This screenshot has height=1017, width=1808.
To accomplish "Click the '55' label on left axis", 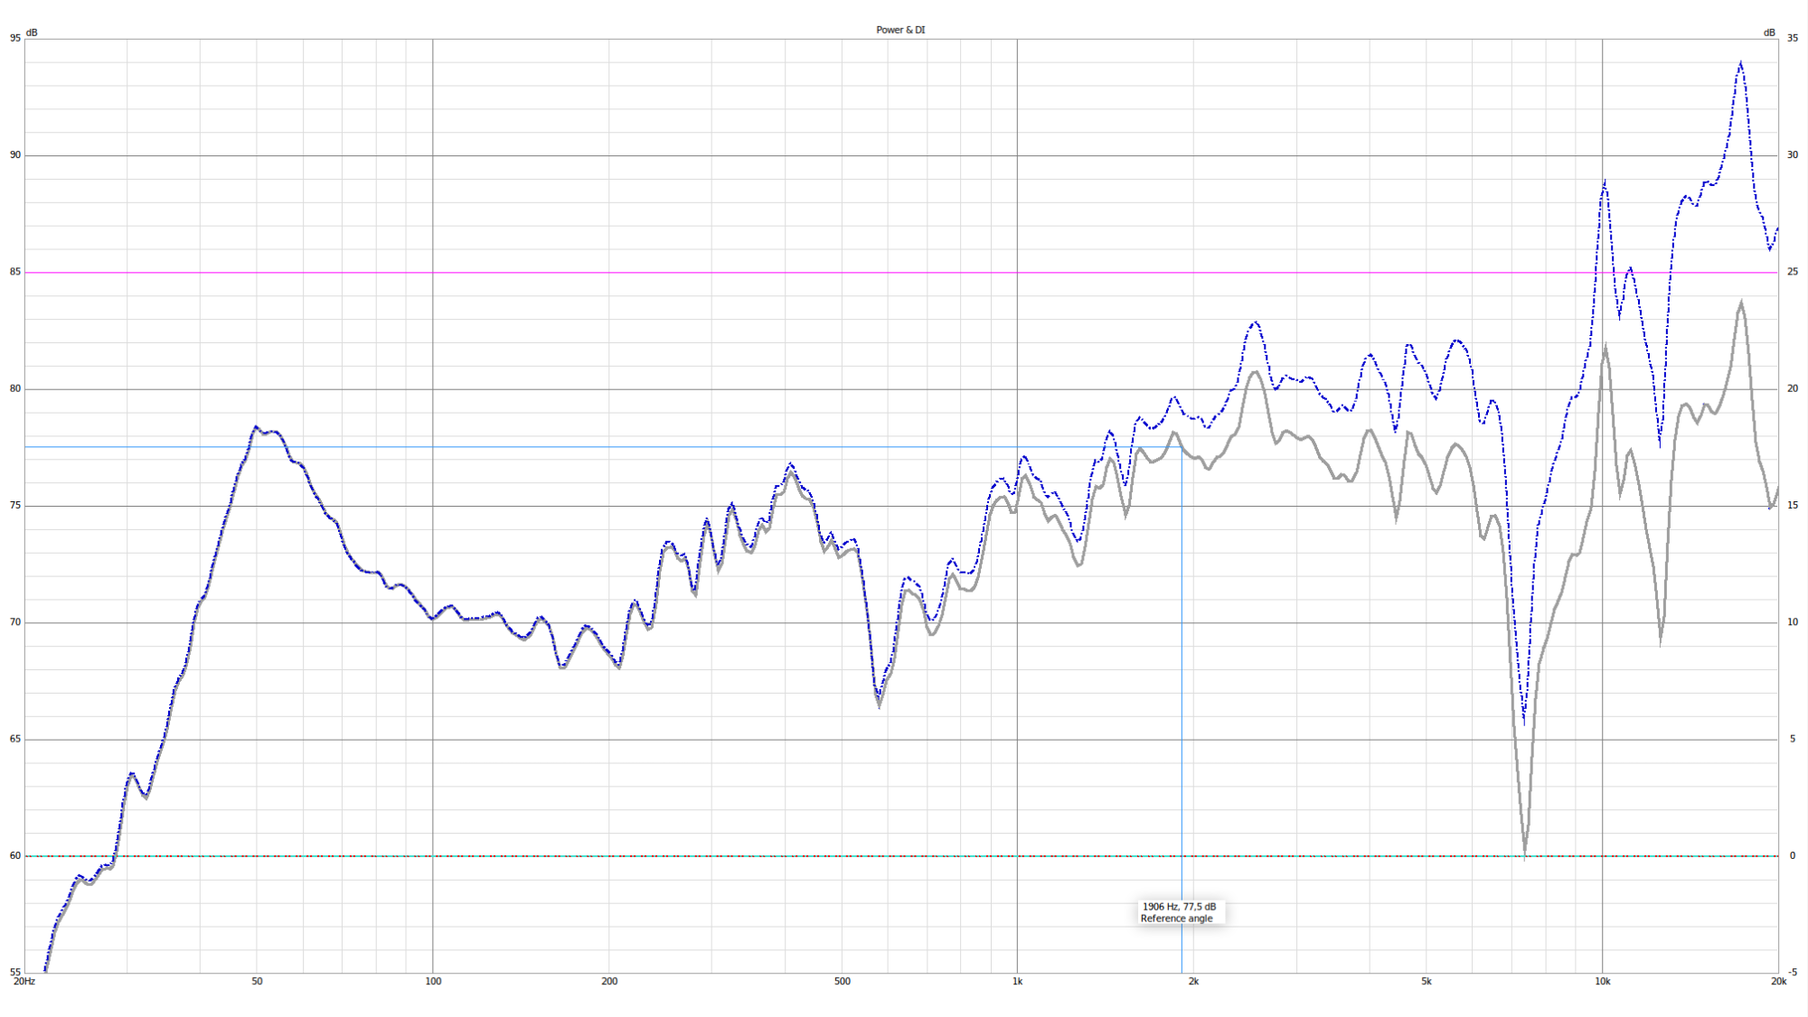I will pos(15,973).
